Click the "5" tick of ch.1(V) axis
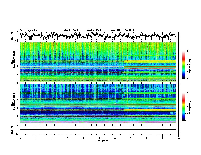The width and height of the screenshot is (201, 155). pyautogui.click(x=18, y=32)
